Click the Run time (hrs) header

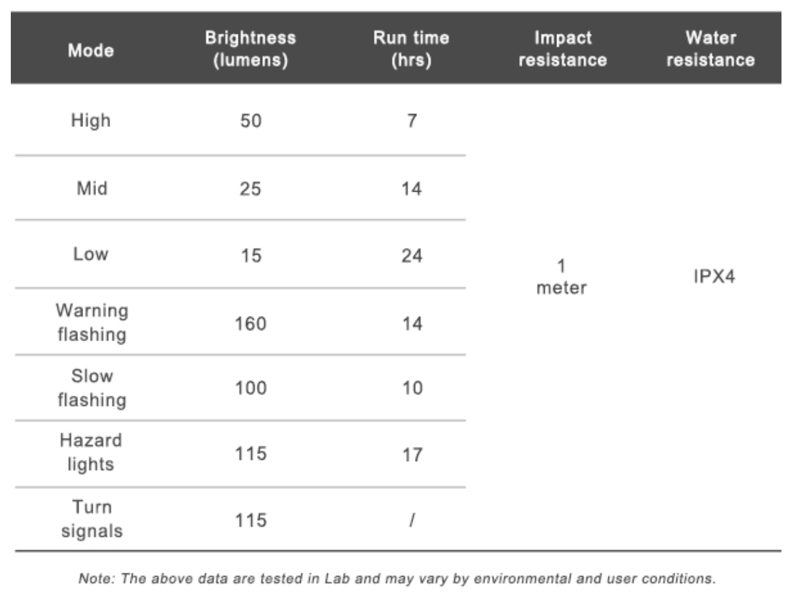411,49
